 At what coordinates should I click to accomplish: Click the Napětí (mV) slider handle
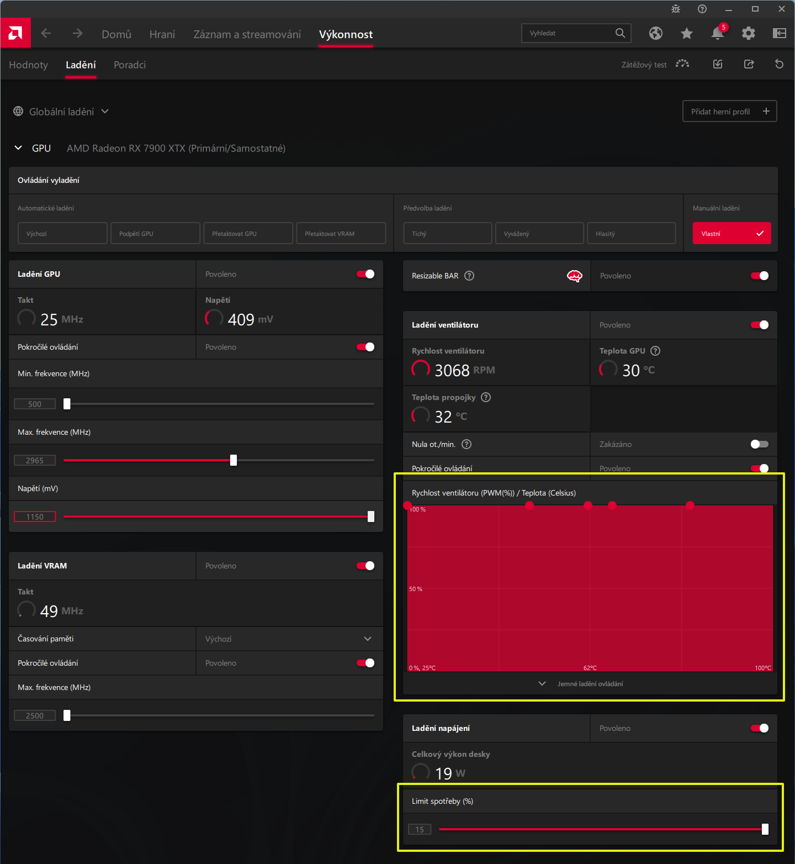[371, 517]
